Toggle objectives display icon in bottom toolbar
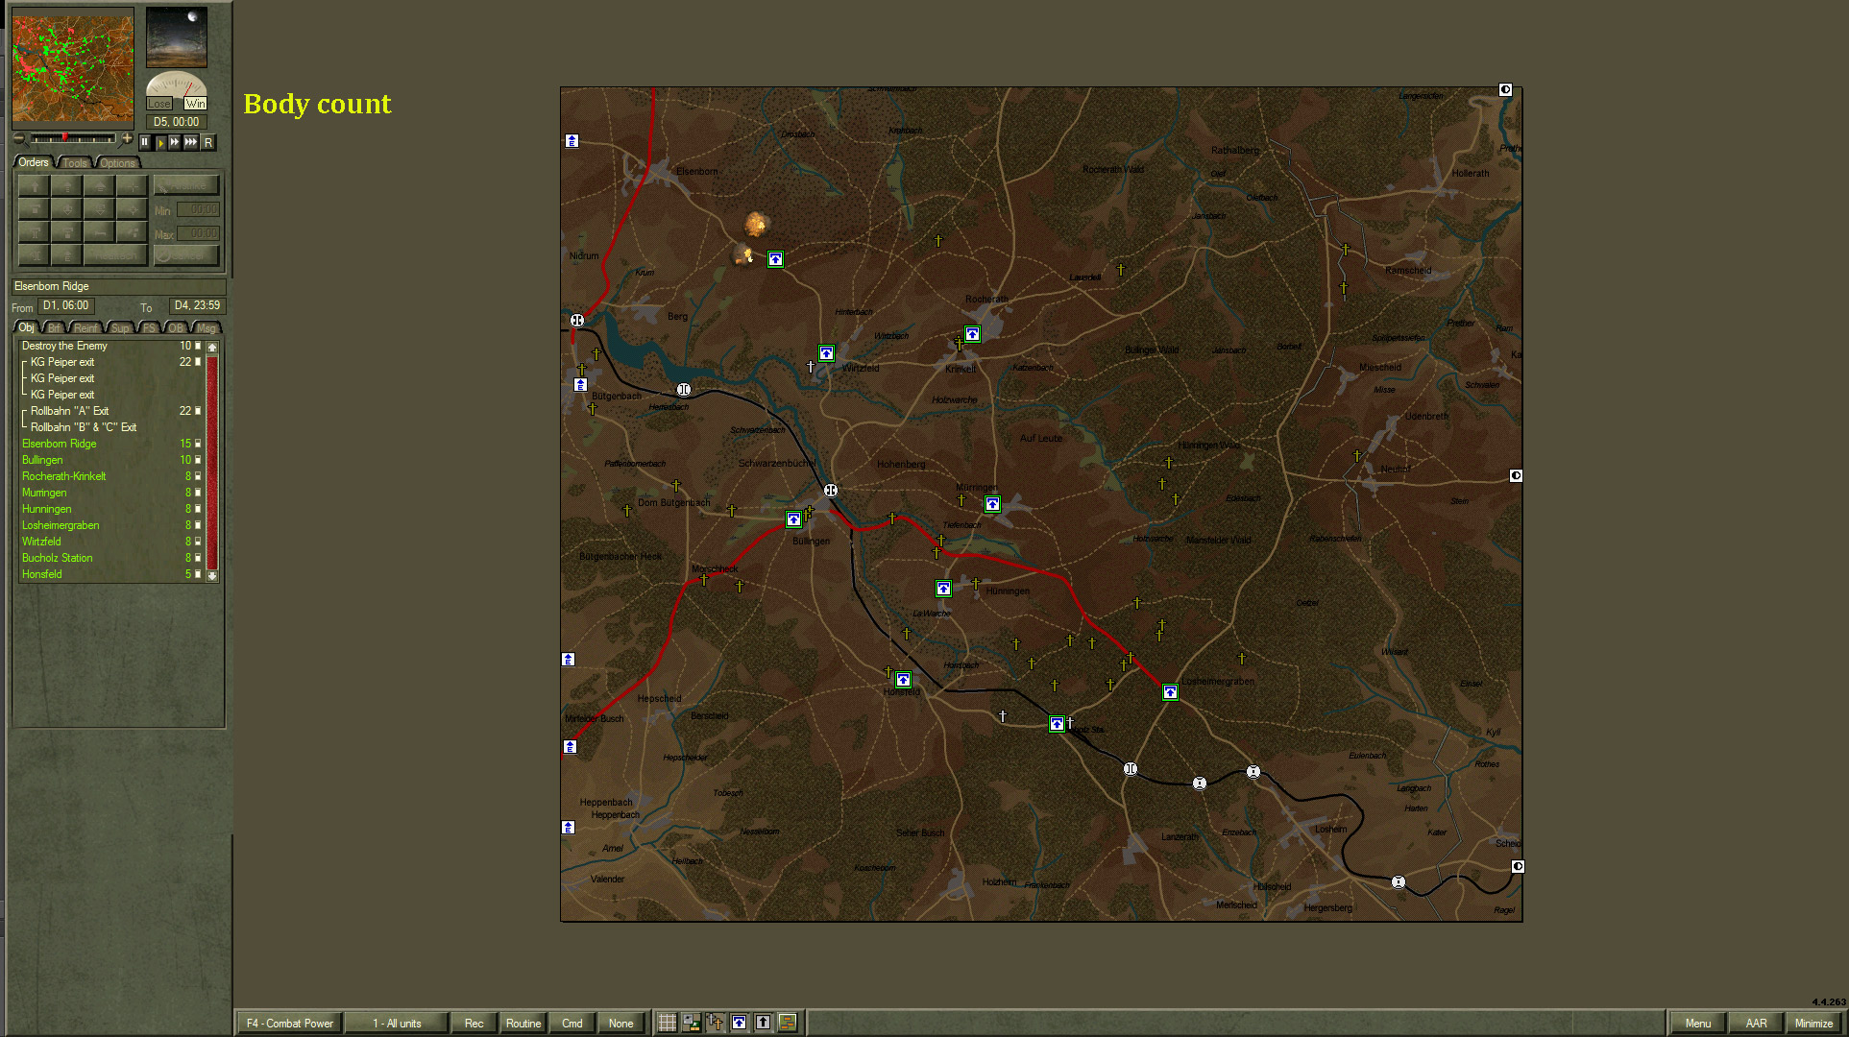1849x1037 pixels. pos(739,1023)
